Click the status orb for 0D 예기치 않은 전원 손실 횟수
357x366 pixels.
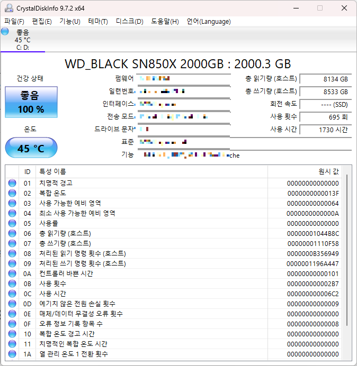coord(12,304)
